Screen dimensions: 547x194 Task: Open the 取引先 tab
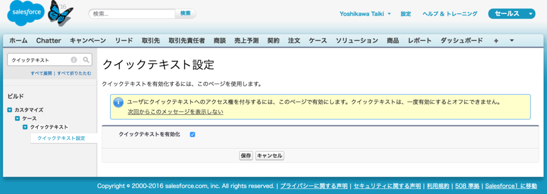[x=151, y=41]
